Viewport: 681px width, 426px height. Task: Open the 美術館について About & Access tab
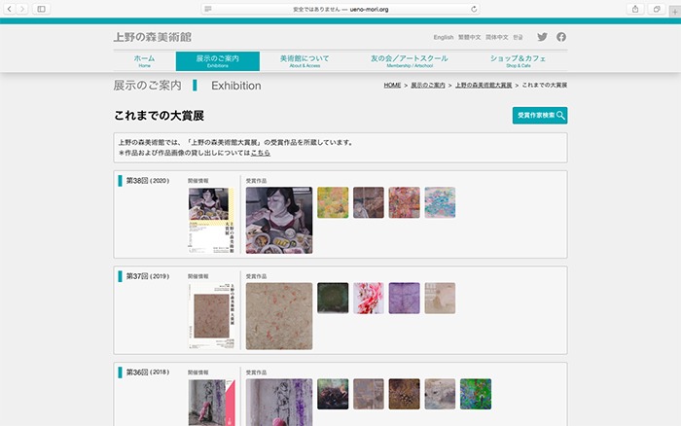(305, 61)
